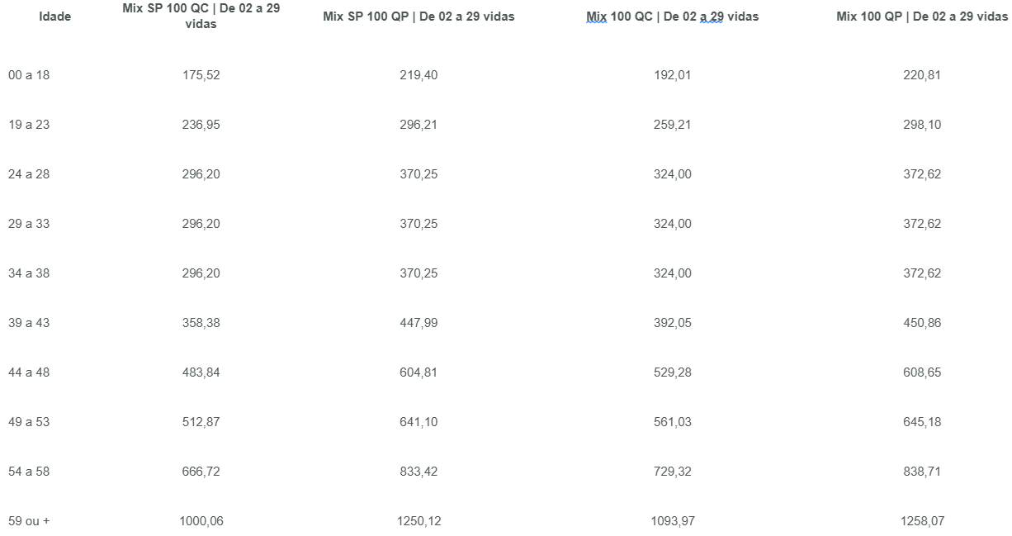Select the 604,81 price cell
Image resolution: width=1012 pixels, height=536 pixels.
419,372
